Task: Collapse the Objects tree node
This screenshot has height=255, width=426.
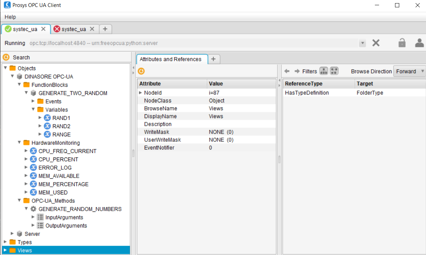Action: (x=5, y=68)
